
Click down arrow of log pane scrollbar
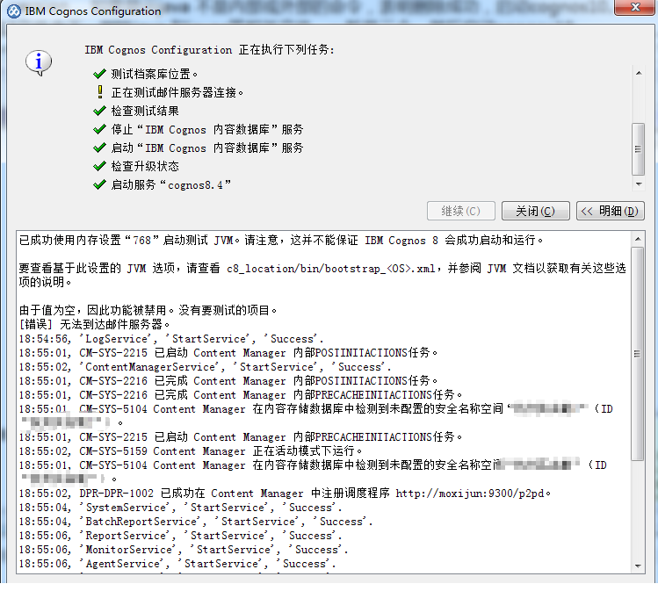click(638, 566)
